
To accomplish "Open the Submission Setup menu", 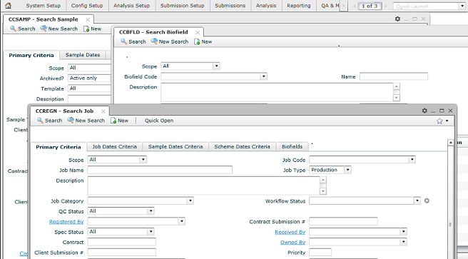I will point(182,6).
